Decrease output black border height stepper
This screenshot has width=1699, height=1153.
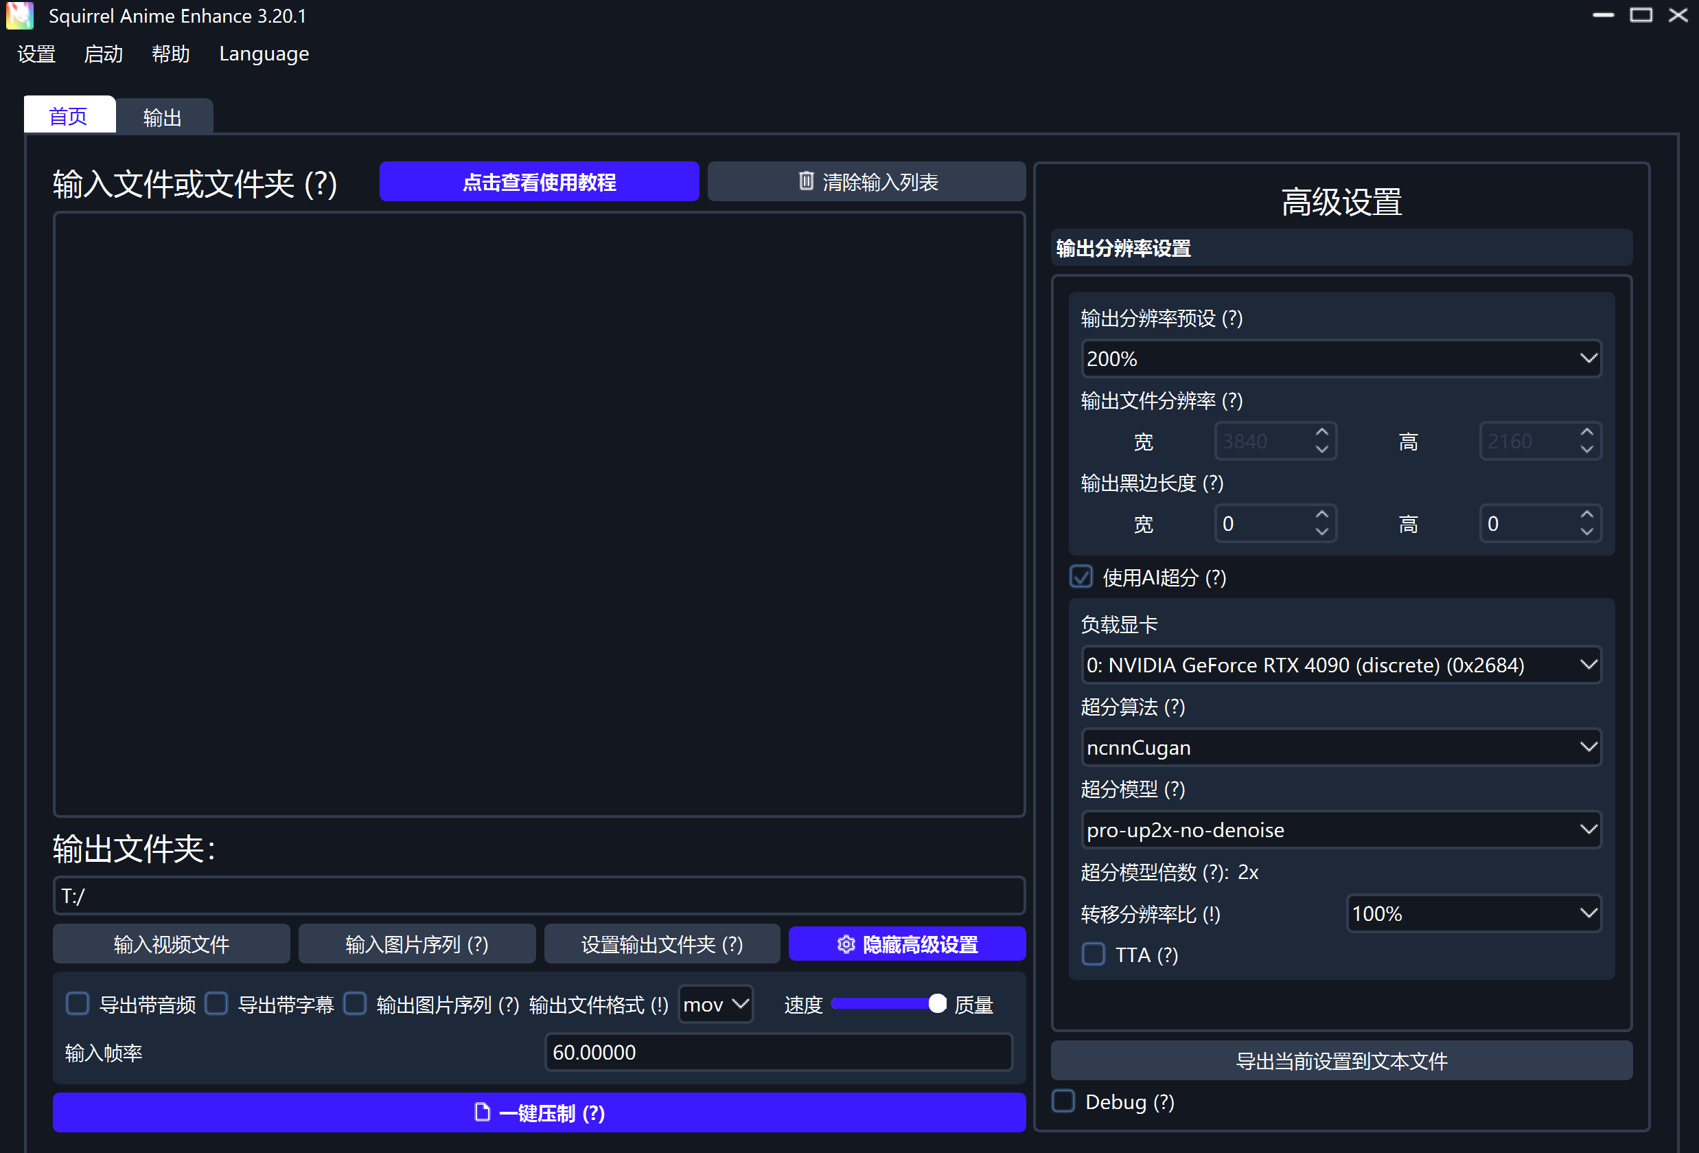click(x=1586, y=532)
